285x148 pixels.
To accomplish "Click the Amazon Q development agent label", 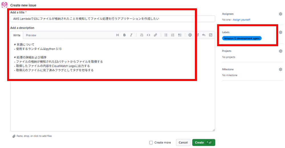I will [242, 38].
